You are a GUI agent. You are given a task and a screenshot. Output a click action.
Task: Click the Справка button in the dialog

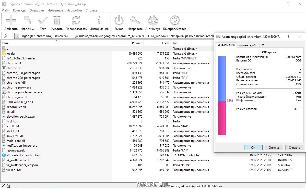tap(294, 148)
